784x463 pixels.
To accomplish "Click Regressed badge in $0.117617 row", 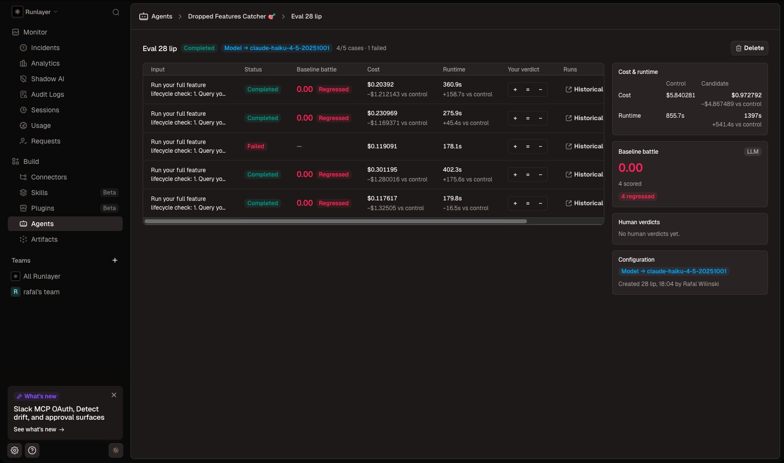I will tap(334, 203).
